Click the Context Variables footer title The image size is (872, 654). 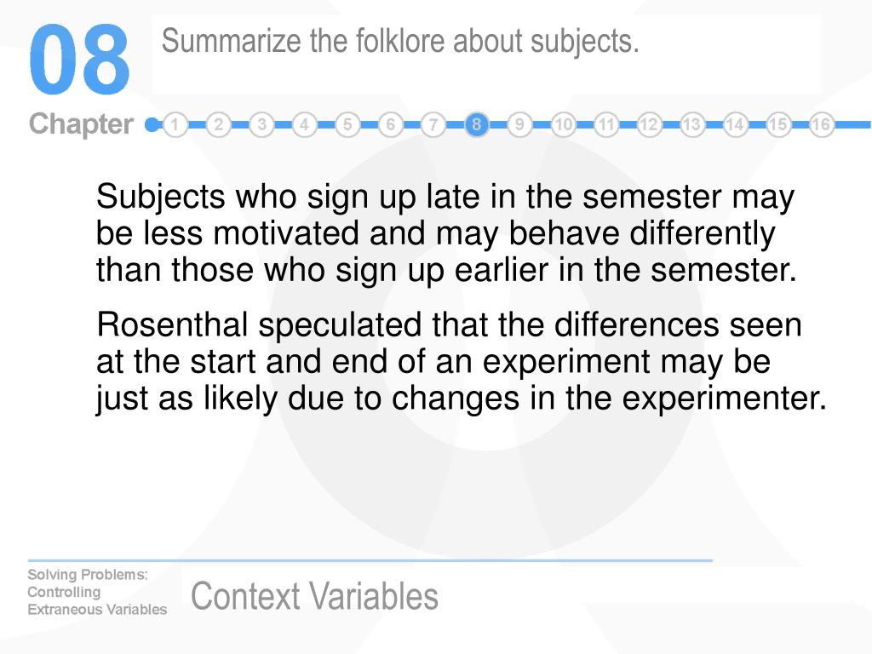click(x=314, y=596)
